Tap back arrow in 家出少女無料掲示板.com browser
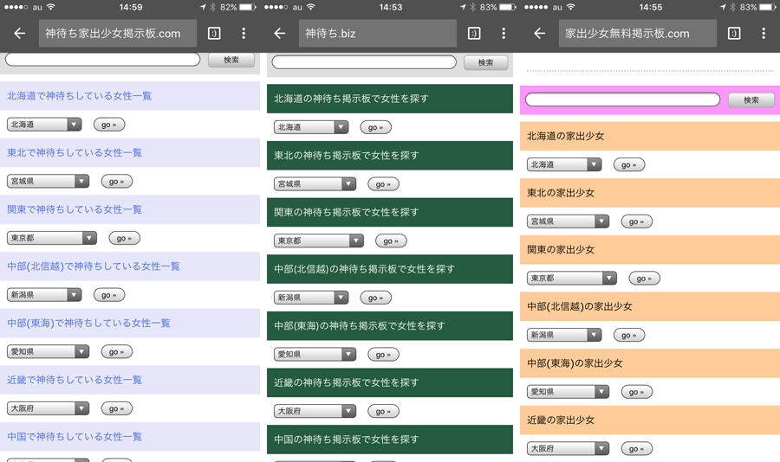The width and height of the screenshot is (780, 462). (540, 33)
